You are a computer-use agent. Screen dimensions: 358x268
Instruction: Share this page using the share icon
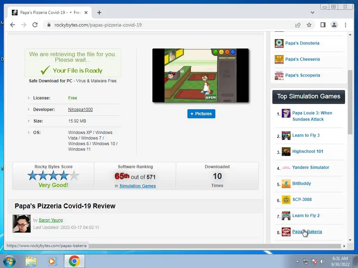point(298,25)
